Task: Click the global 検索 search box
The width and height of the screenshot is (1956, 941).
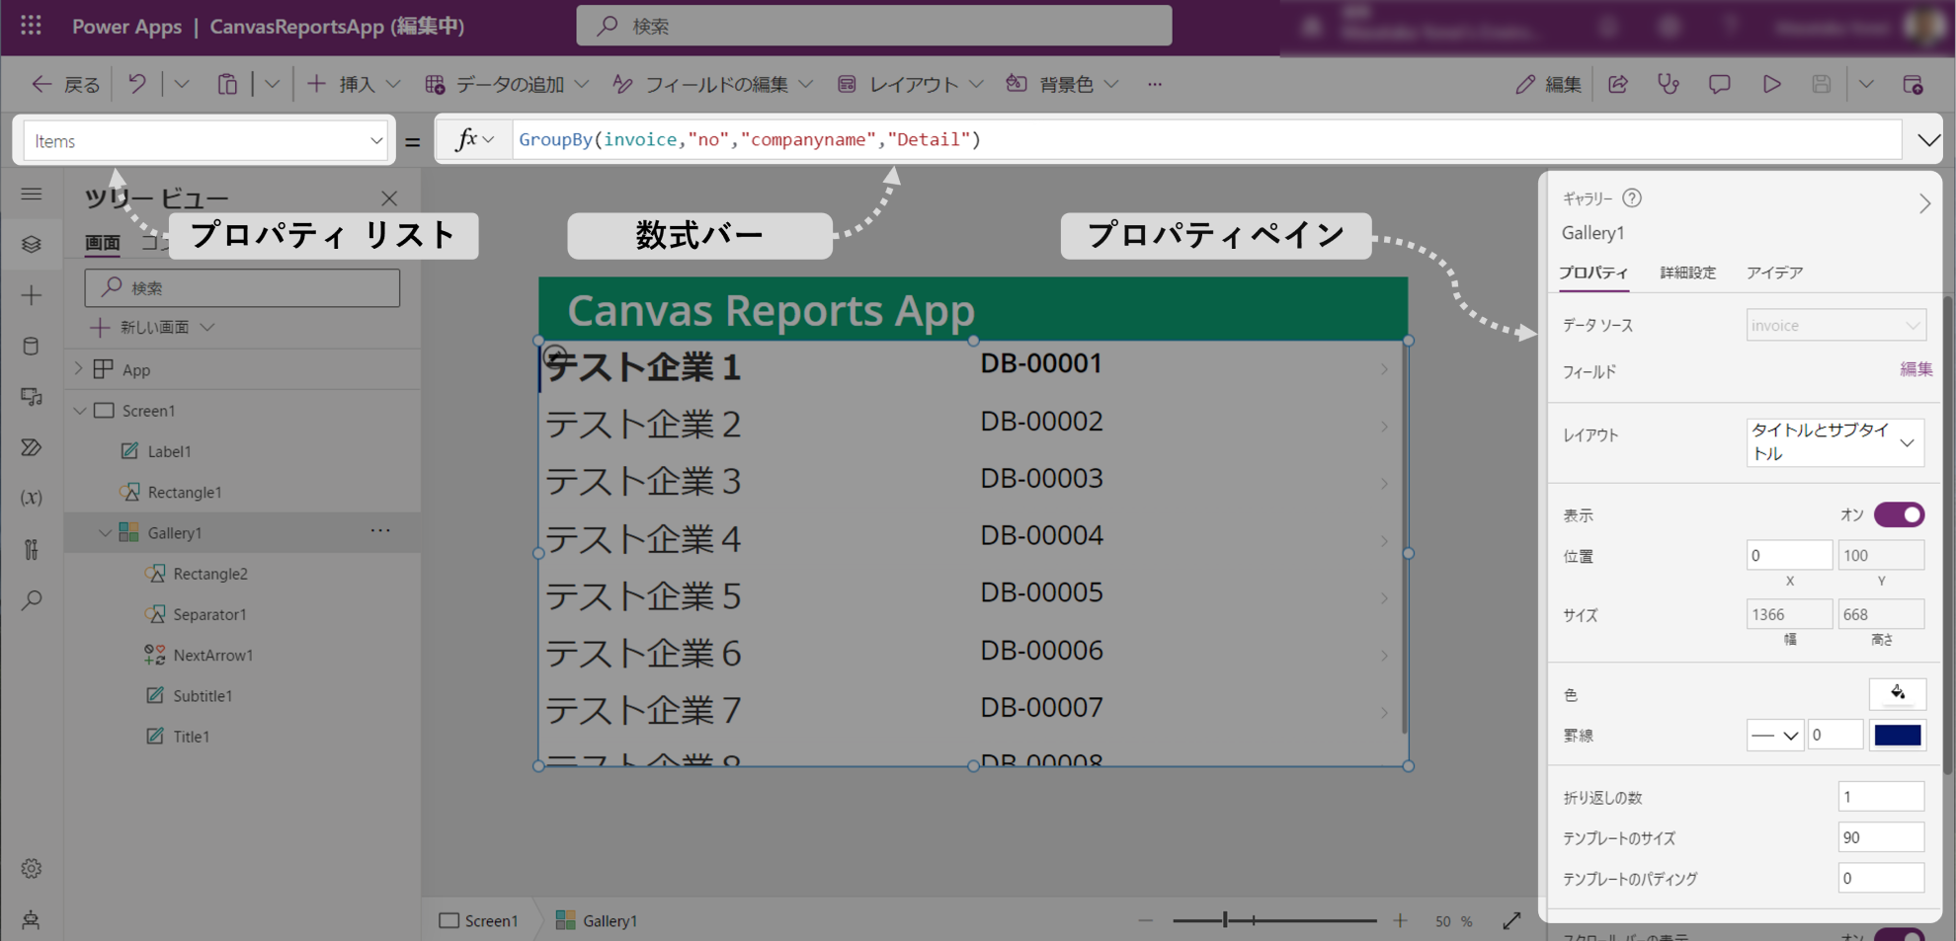Action: tap(874, 26)
